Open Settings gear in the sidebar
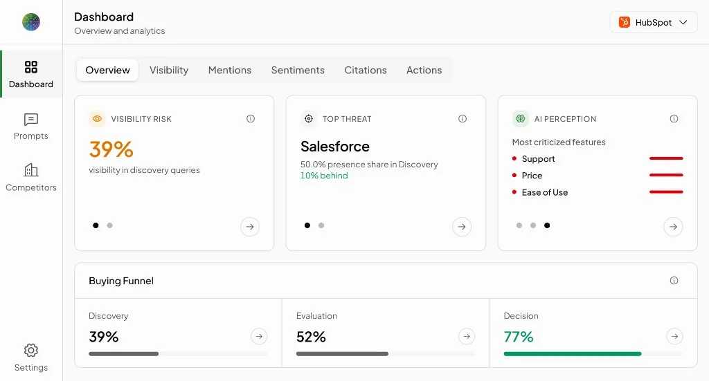This screenshot has height=381, width=709. point(30,357)
